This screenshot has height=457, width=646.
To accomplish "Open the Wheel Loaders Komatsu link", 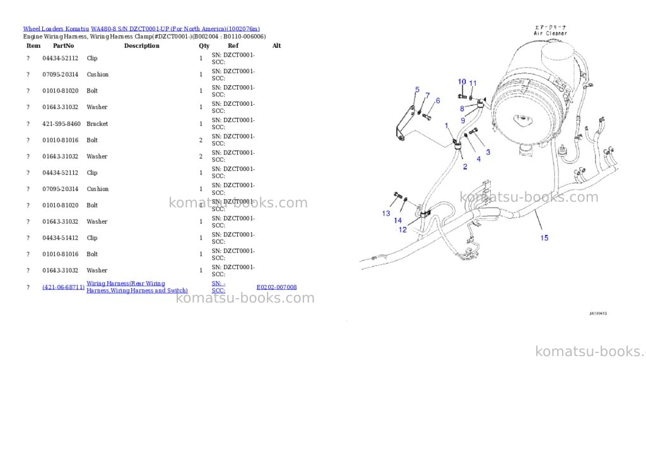I will pyautogui.click(x=56, y=29).
